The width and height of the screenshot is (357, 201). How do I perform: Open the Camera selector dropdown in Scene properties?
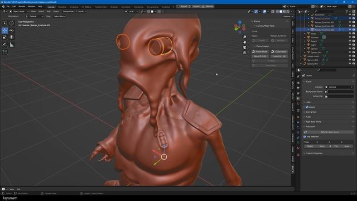(x=339, y=87)
